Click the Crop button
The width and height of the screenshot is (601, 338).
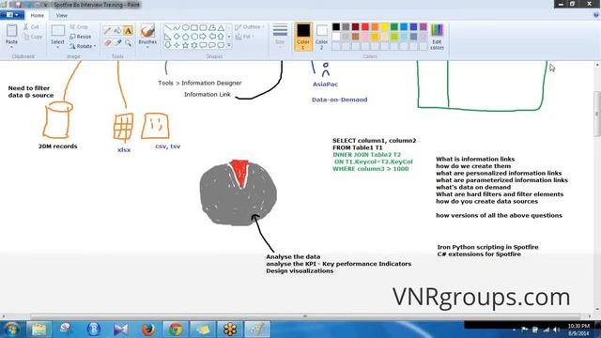click(x=79, y=27)
